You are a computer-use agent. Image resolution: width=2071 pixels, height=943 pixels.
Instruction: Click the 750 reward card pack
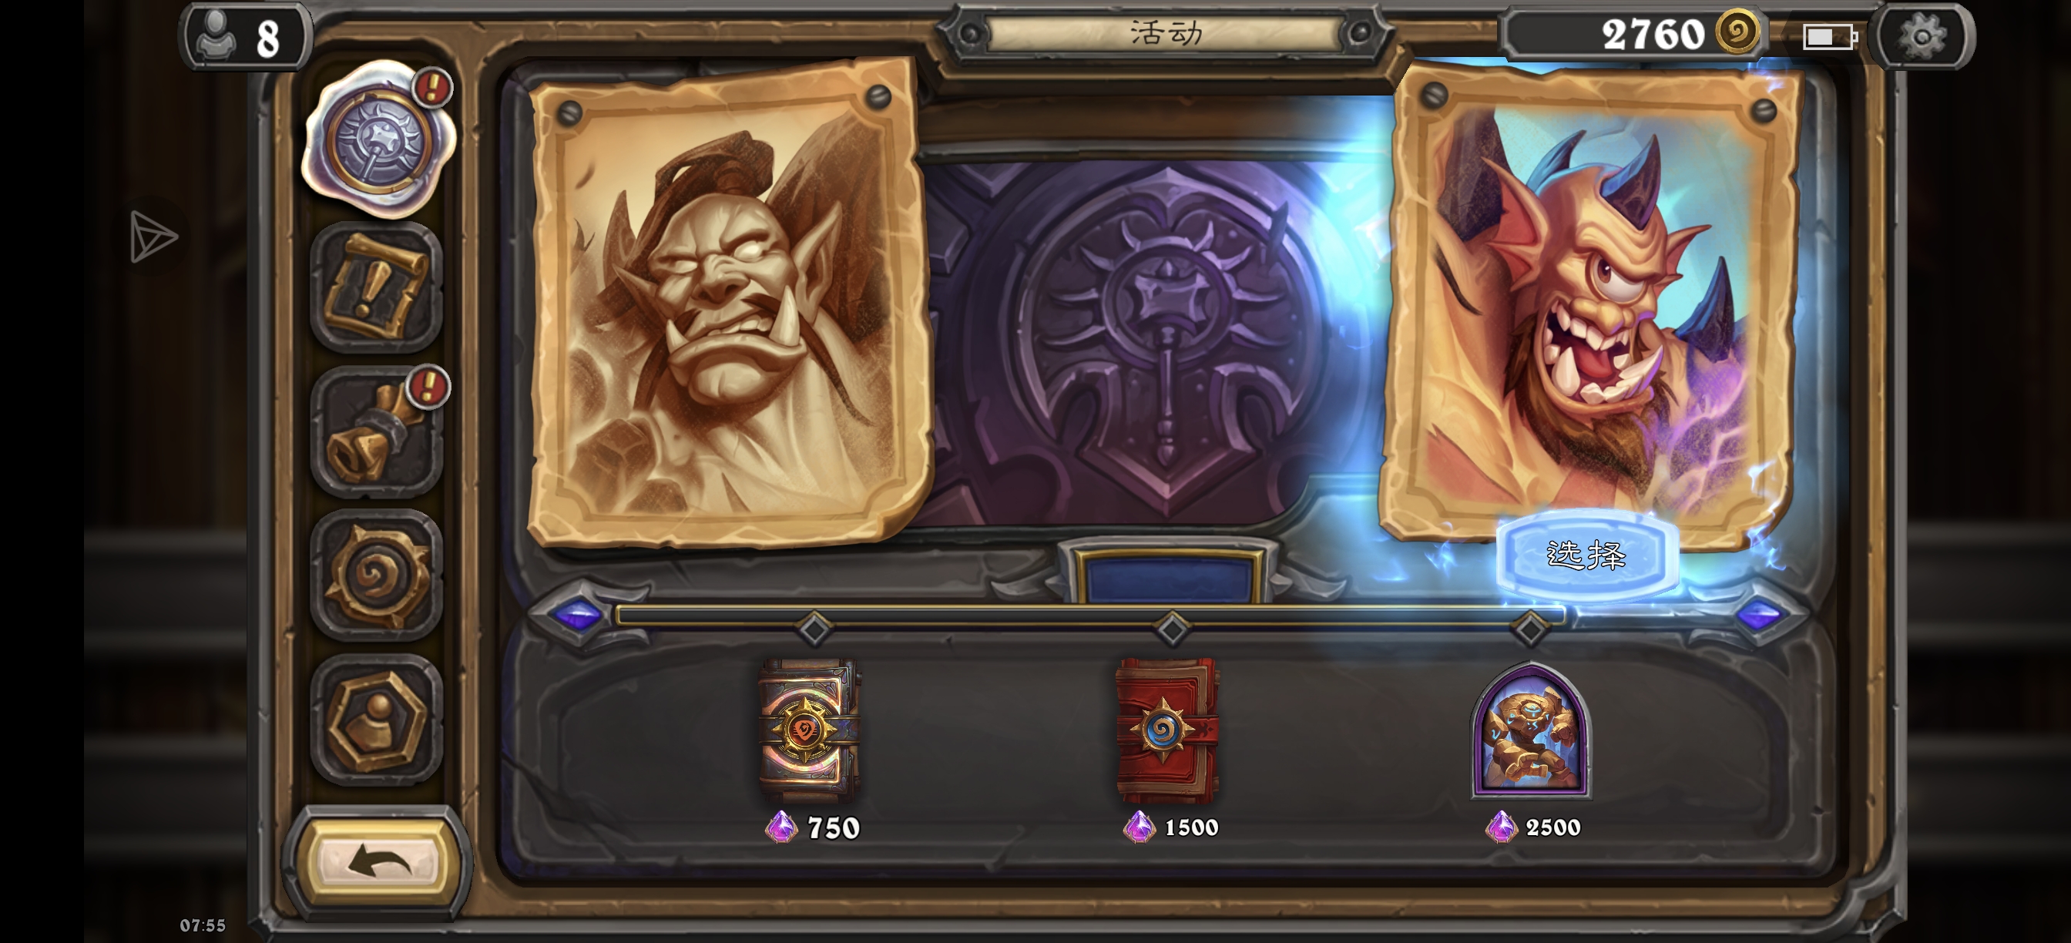810,729
